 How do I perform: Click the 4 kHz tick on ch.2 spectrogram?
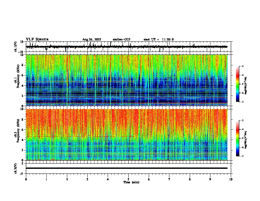tap(23, 140)
